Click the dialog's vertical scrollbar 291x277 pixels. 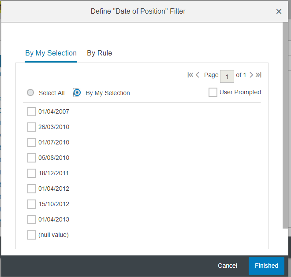pos(285,126)
